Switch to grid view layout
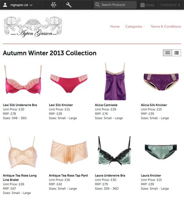The height and width of the screenshot is (207, 184). point(167,53)
